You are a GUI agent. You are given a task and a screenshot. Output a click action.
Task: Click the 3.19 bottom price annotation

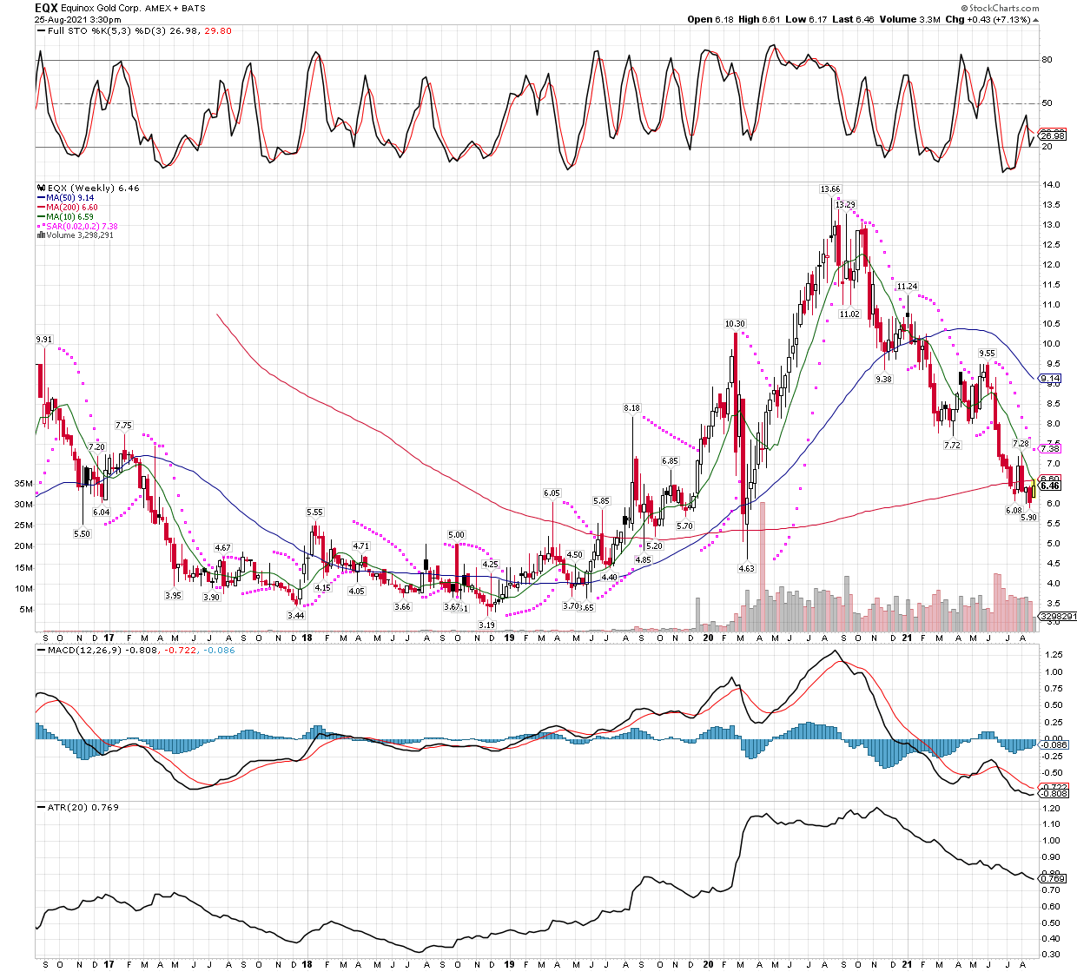point(486,625)
